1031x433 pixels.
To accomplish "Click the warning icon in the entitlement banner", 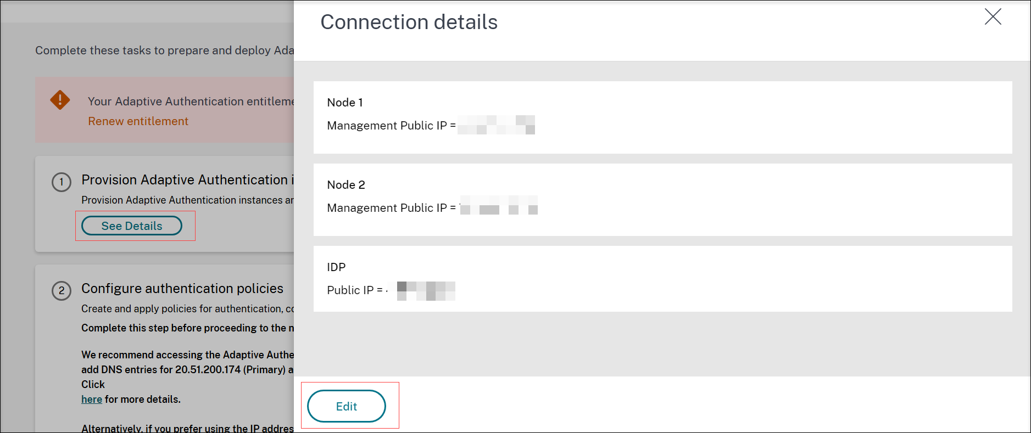I will [60, 100].
